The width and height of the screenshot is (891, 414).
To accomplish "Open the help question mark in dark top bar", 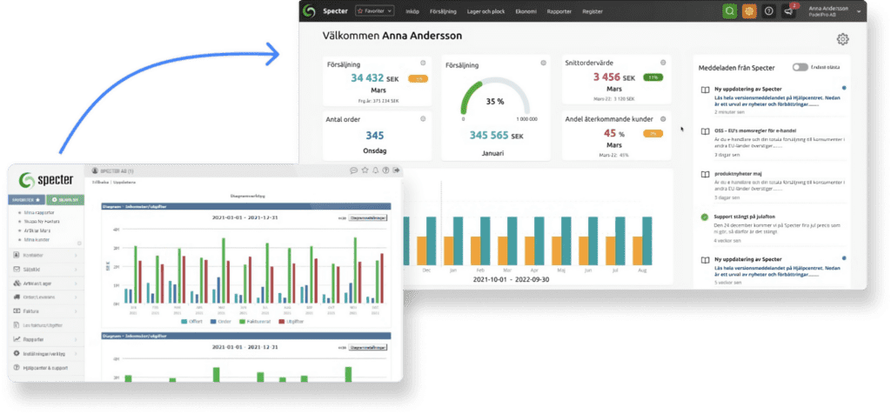I will pyautogui.click(x=769, y=10).
